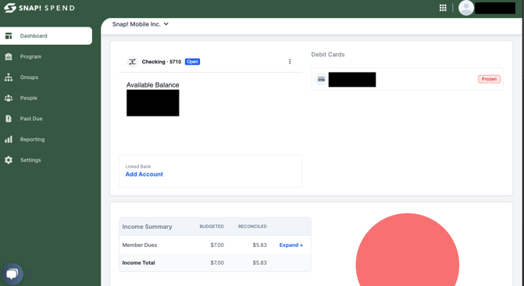Open the Reporting bar chart icon

click(9, 140)
